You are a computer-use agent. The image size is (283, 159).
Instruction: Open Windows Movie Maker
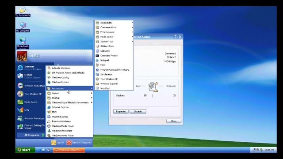pos(69,135)
